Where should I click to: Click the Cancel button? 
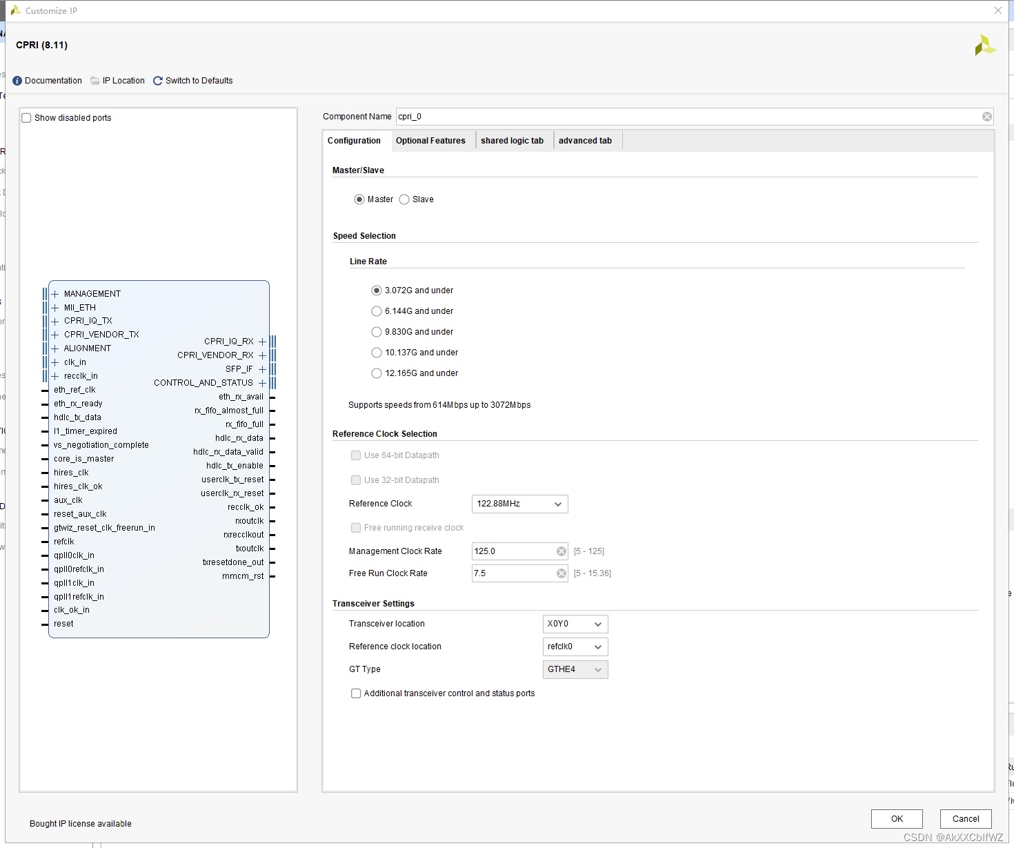tap(966, 819)
